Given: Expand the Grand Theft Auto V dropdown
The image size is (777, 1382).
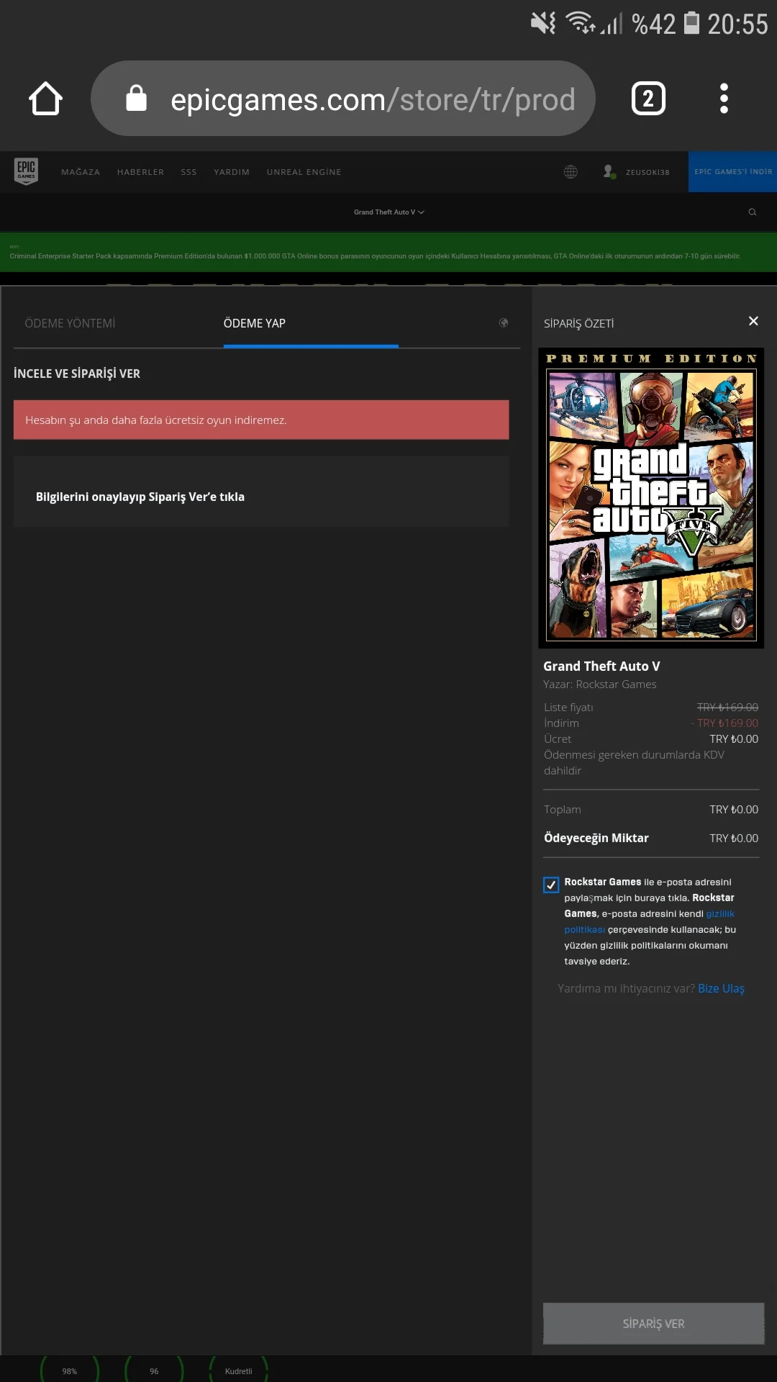Looking at the screenshot, I should pos(388,212).
